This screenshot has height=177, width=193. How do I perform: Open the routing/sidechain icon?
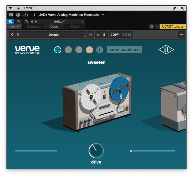26,15
